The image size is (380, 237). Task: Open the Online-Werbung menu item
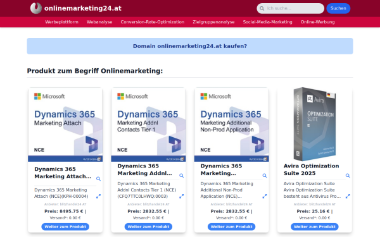[x=317, y=22]
